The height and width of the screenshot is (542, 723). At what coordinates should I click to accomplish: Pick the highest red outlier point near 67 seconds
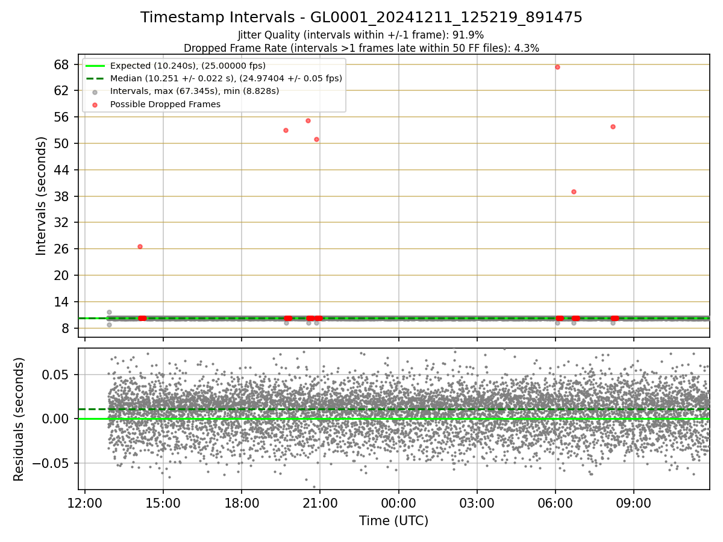coord(557,67)
